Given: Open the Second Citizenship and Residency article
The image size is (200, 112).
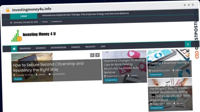Looking at the screenshot, I should pyautogui.click(x=48, y=67).
